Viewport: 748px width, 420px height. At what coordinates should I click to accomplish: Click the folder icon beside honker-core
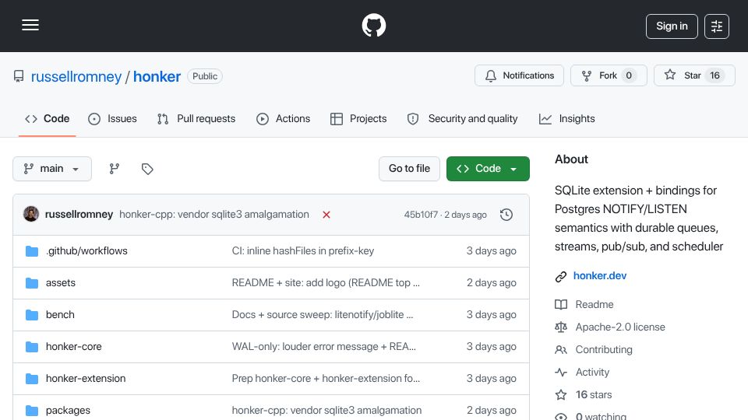coord(32,347)
